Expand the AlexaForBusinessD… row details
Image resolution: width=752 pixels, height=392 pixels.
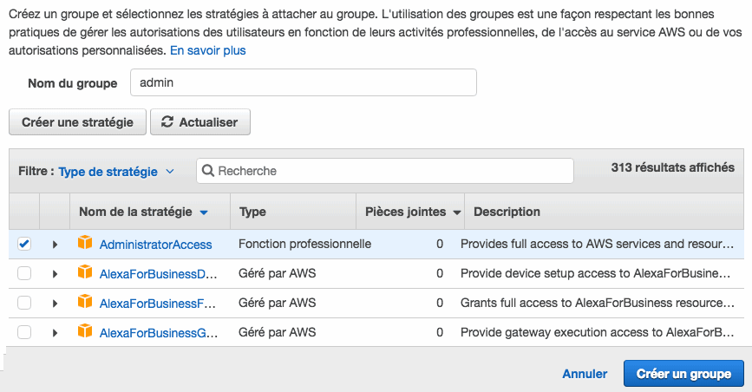(x=55, y=274)
